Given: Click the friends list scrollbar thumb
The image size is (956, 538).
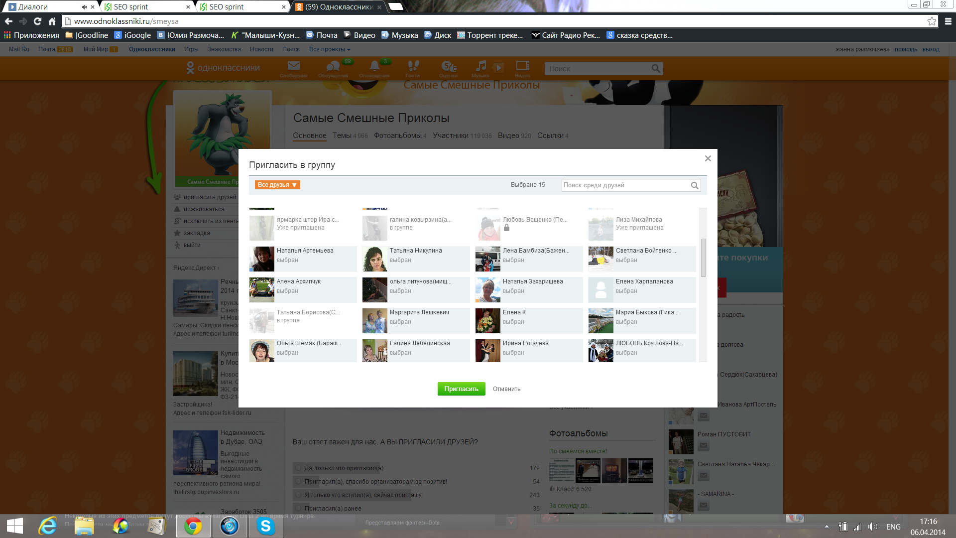Looking at the screenshot, I should coord(703,258).
